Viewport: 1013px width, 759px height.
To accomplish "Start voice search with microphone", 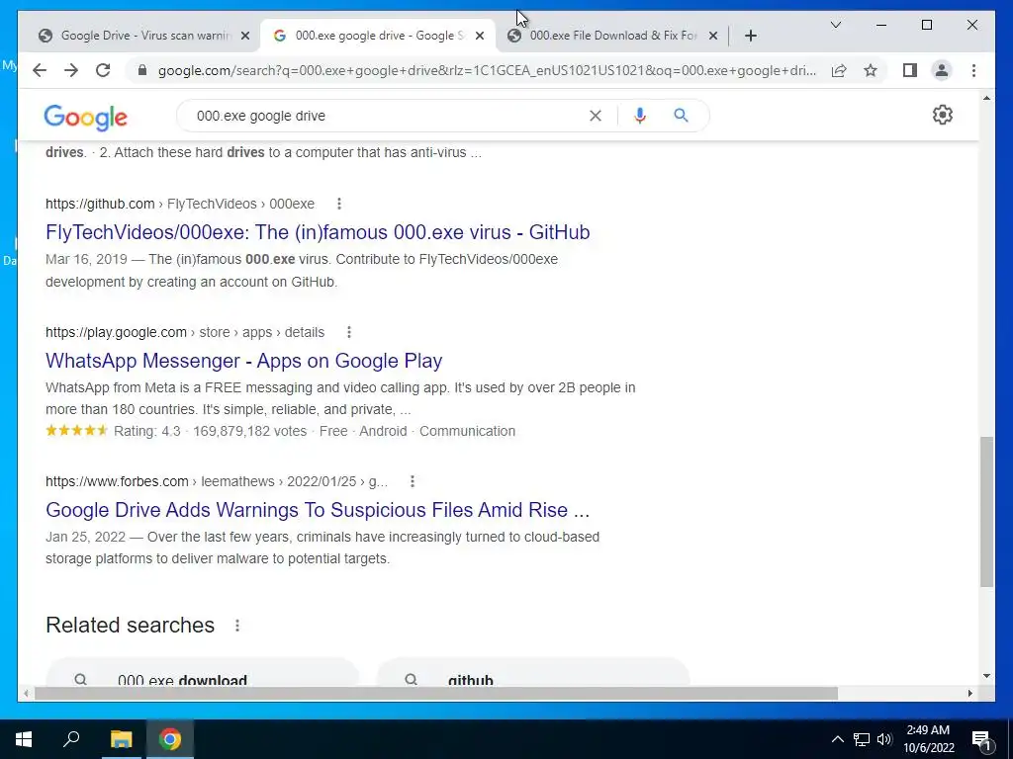I will [640, 116].
